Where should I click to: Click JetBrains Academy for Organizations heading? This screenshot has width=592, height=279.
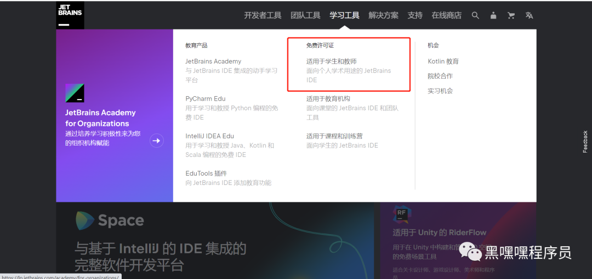click(x=100, y=118)
